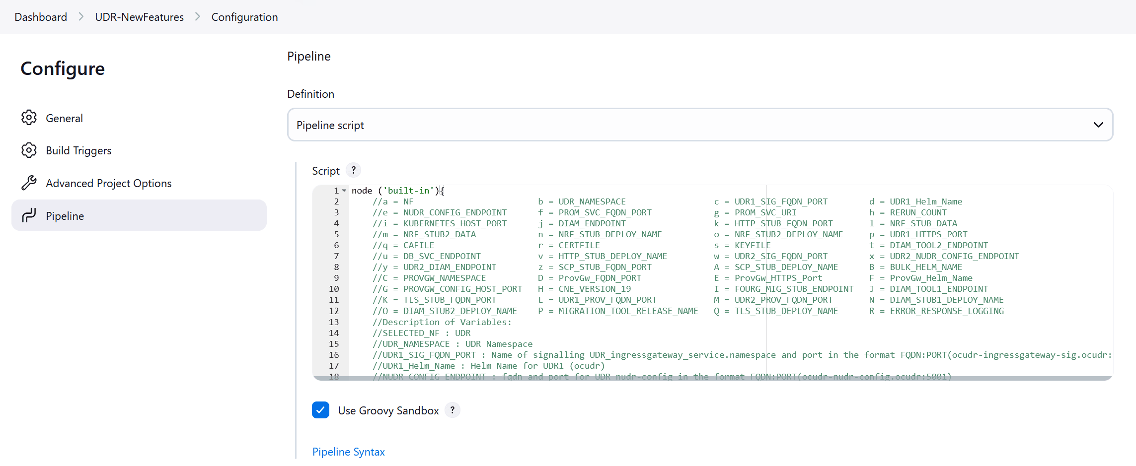This screenshot has height=466, width=1136.
Task: Select the Pipeline section in the sidebar
Action: [x=65, y=215]
